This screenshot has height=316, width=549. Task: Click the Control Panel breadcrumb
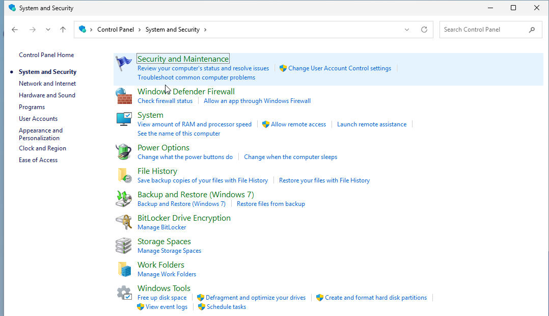116,30
